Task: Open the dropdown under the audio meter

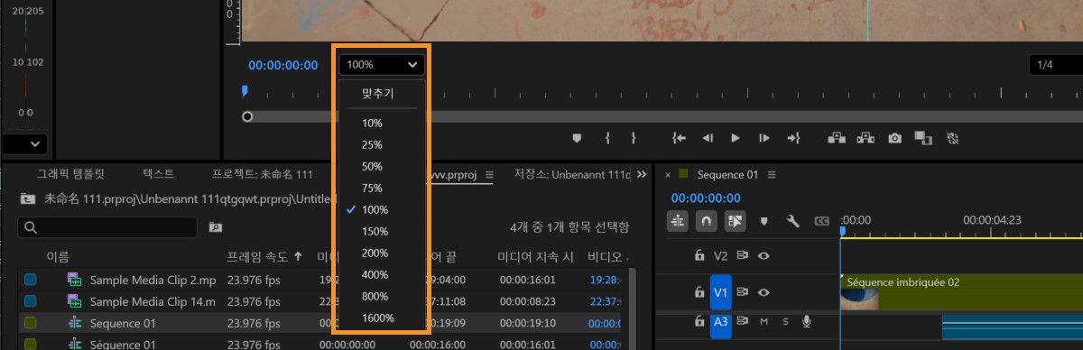Action: point(24,143)
